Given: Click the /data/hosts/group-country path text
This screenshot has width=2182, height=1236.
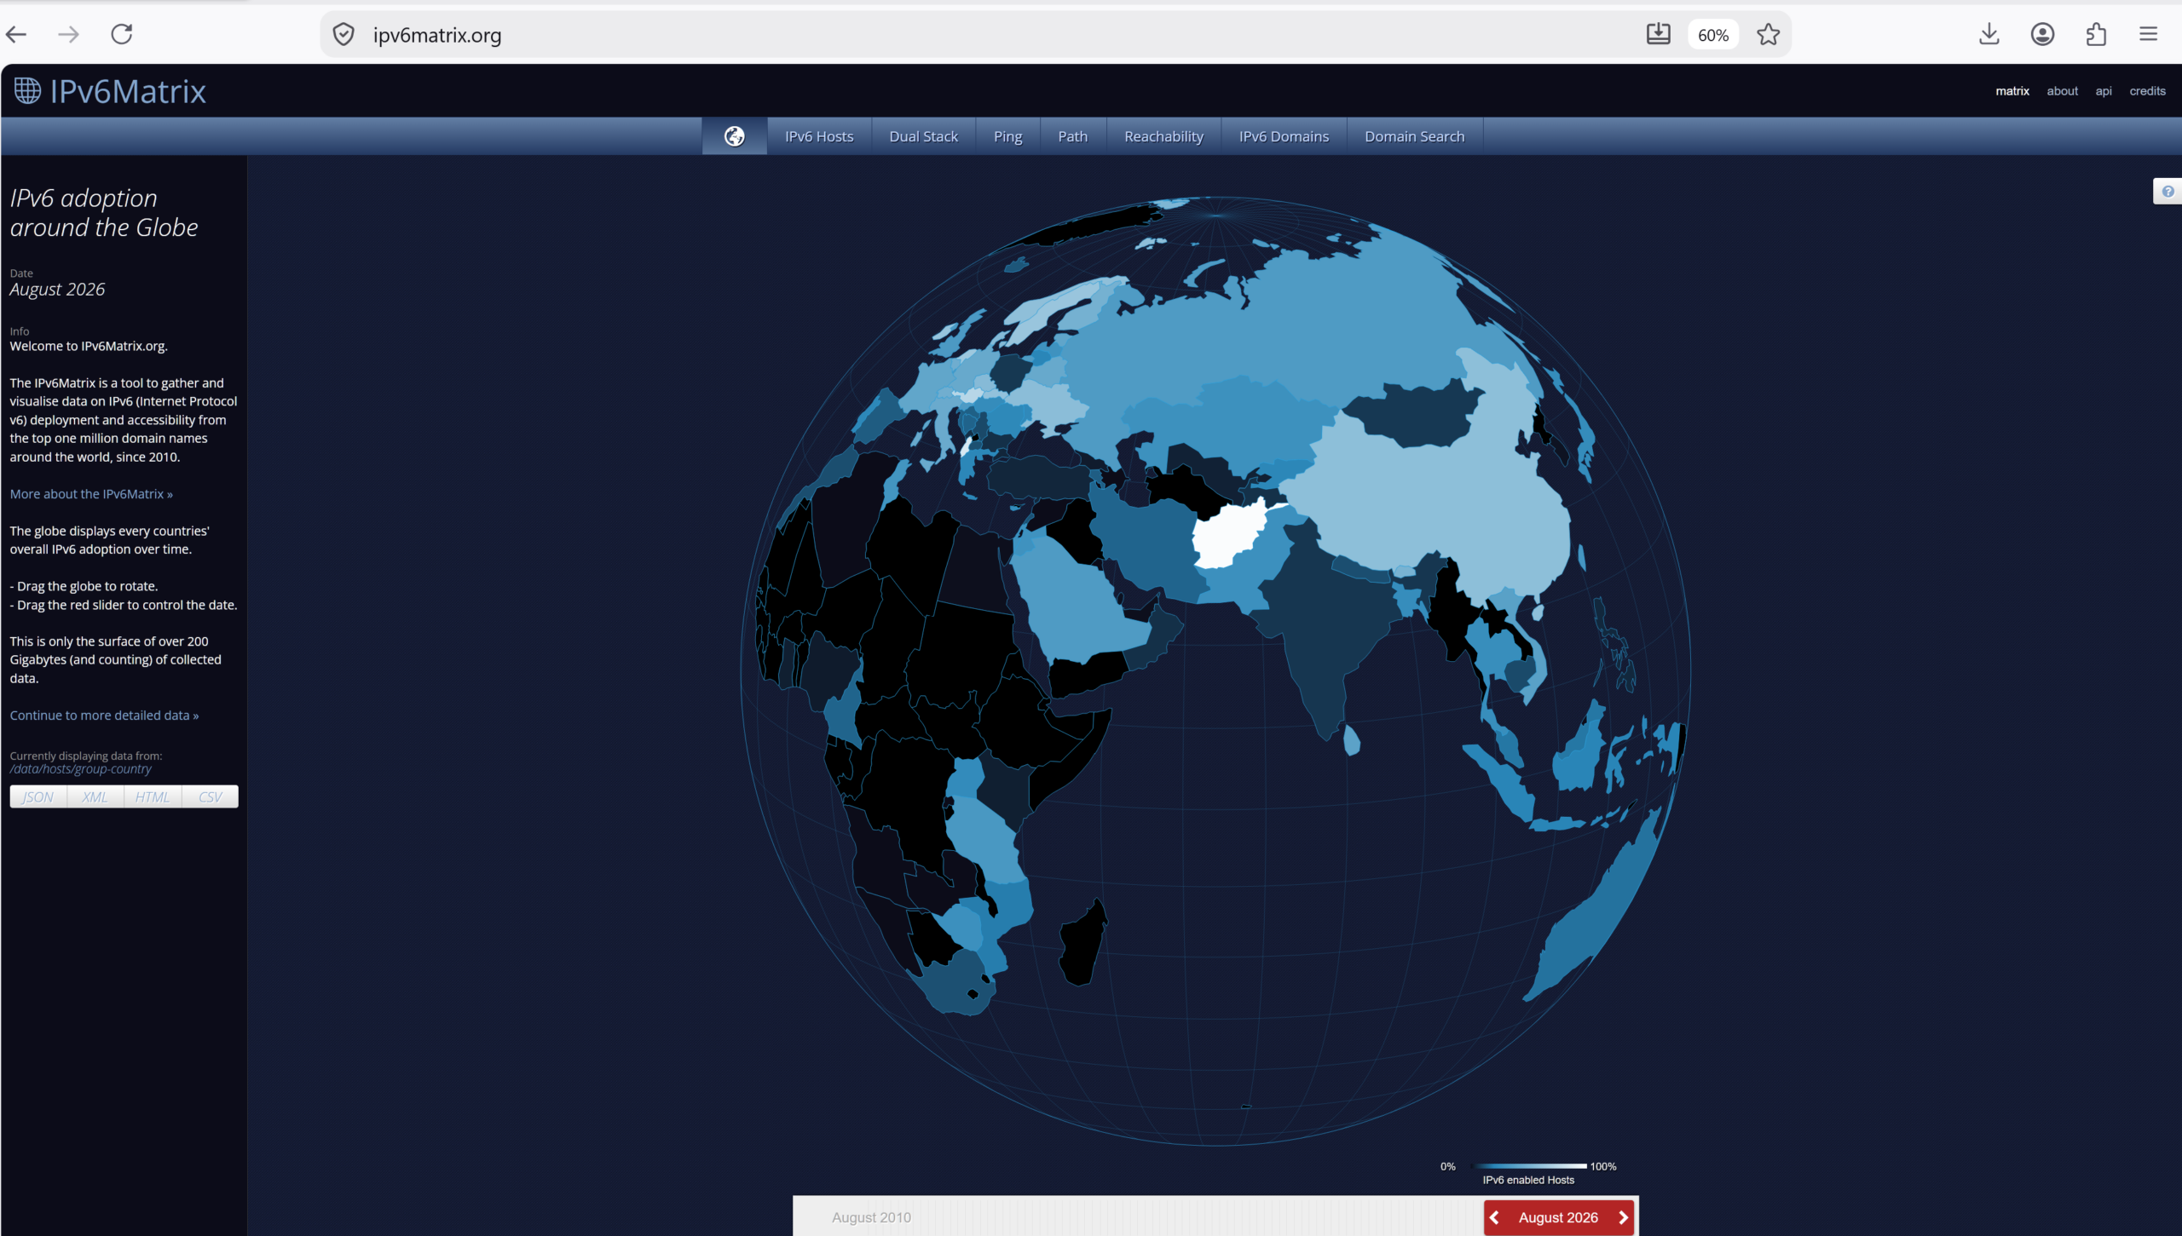Looking at the screenshot, I should point(81,769).
